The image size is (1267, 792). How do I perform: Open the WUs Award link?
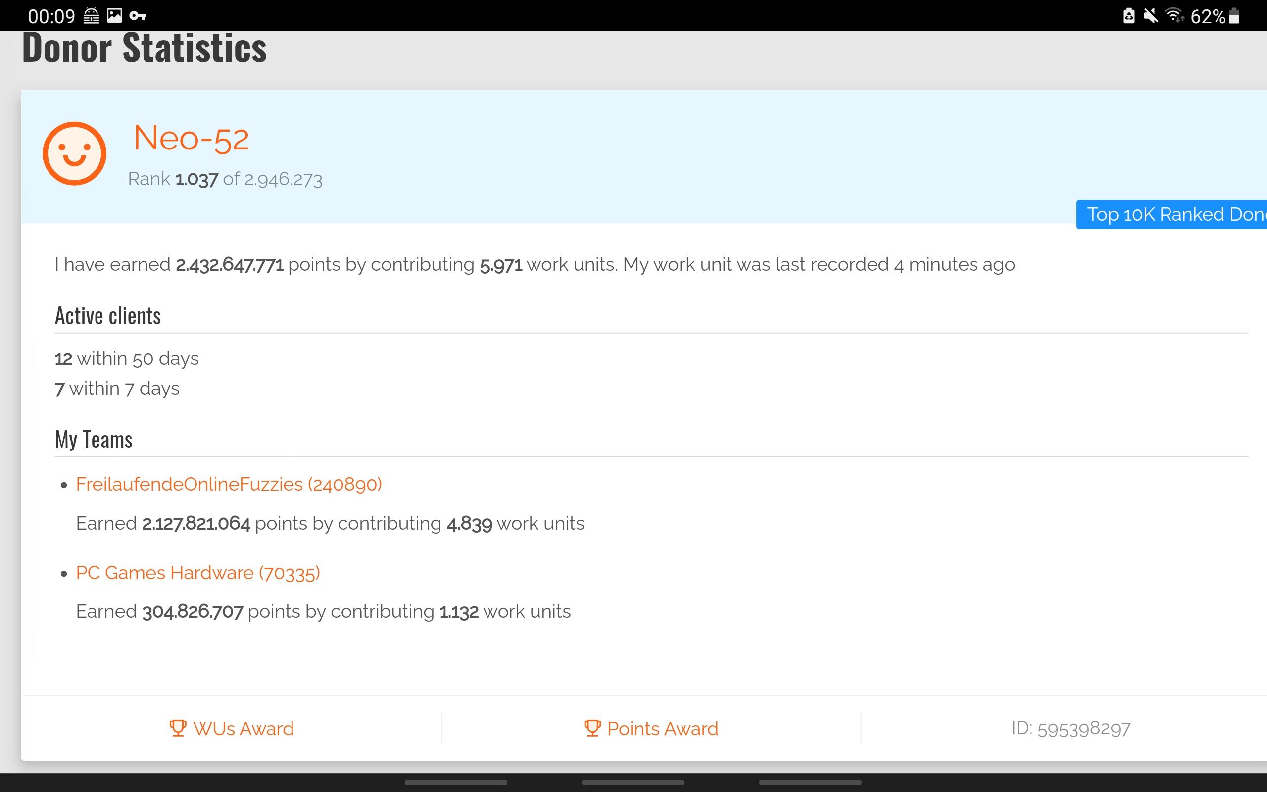coord(232,728)
